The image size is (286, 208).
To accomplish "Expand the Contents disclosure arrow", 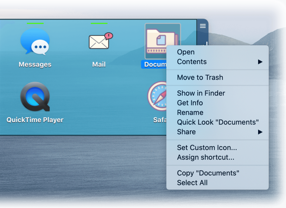I will [x=260, y=62].
